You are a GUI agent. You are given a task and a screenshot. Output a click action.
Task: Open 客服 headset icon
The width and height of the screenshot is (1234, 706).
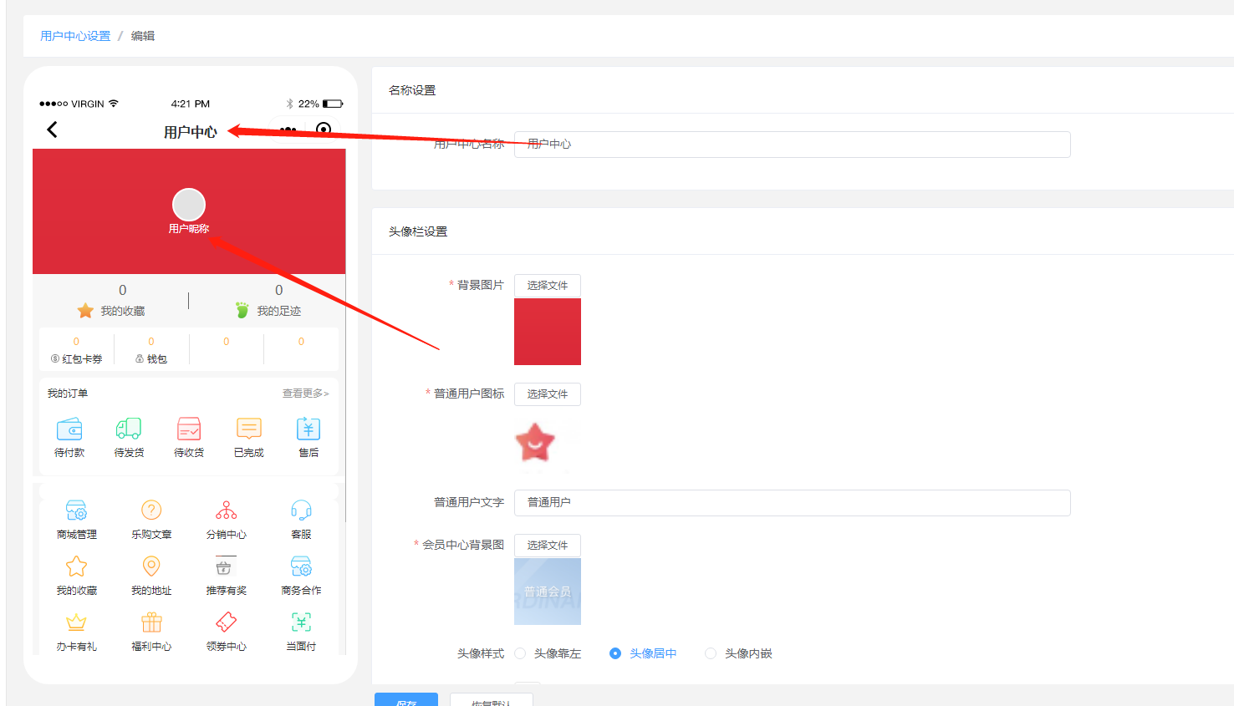pos(301,510)
